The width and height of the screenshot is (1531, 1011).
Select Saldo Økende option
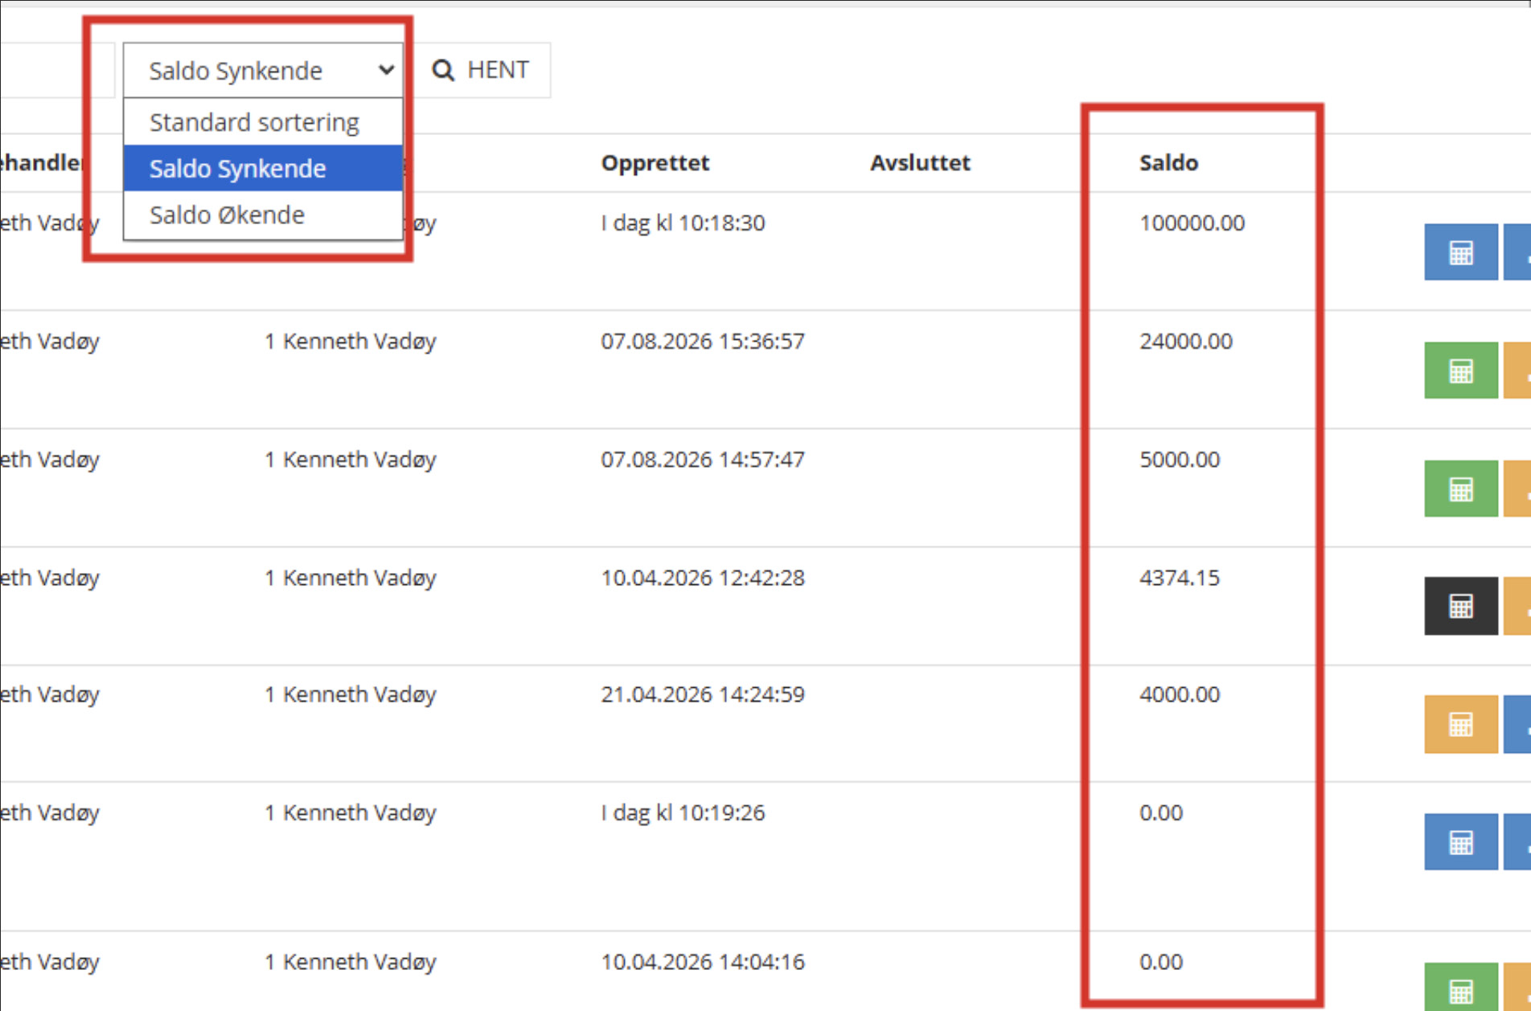263,215
